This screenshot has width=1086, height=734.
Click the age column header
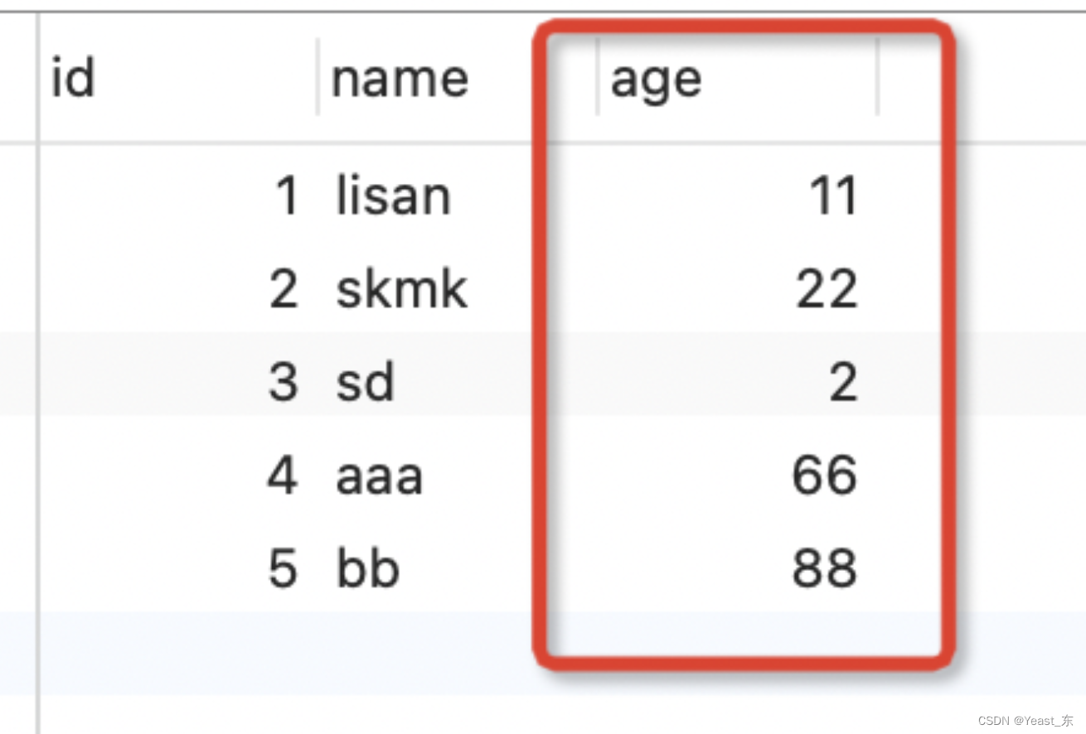point(656,80)
